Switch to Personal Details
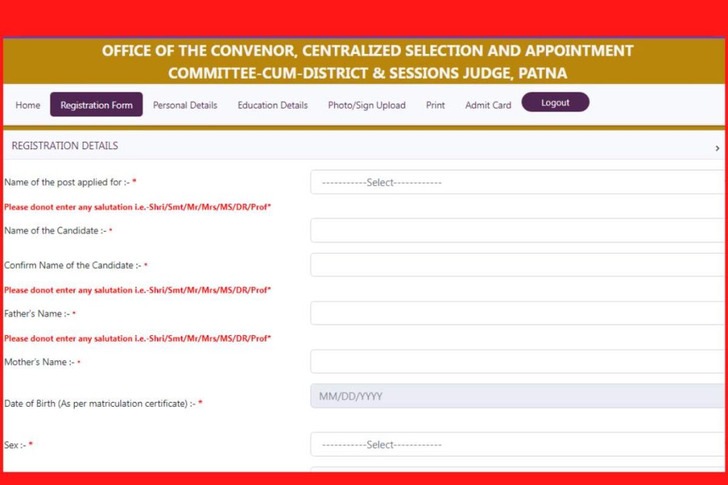This screenshot has height=485, width=728. pos(185,104)
